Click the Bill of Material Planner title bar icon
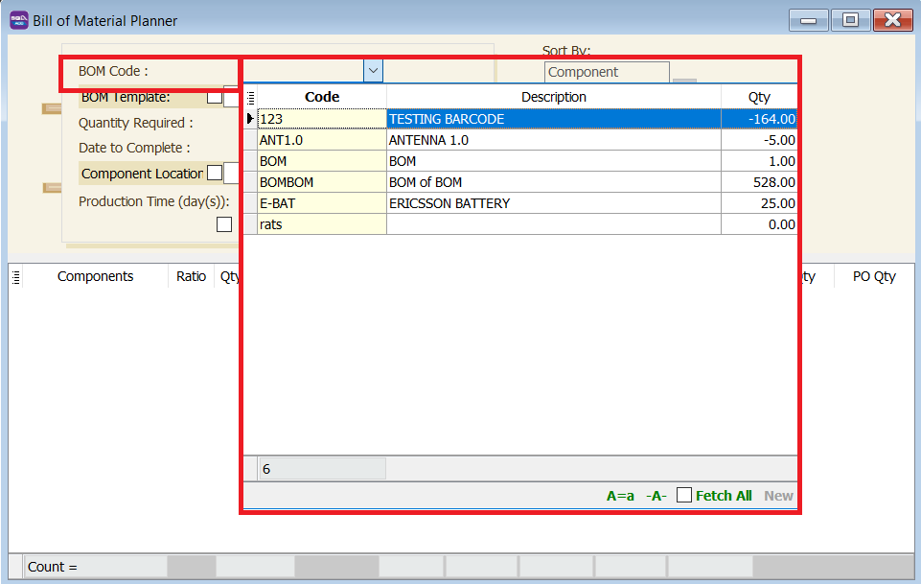Image resolution: width=921 pixels, height=584 pixels. pos(17,19)
